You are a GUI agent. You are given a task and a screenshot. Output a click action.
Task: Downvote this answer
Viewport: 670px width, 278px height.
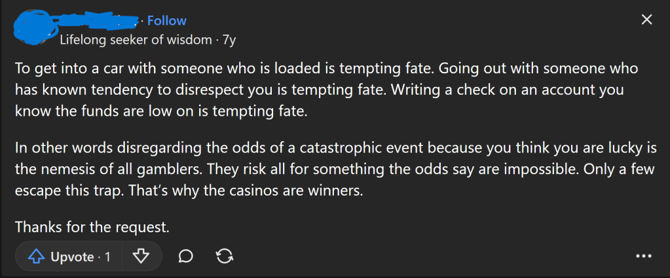pos(141,256)
